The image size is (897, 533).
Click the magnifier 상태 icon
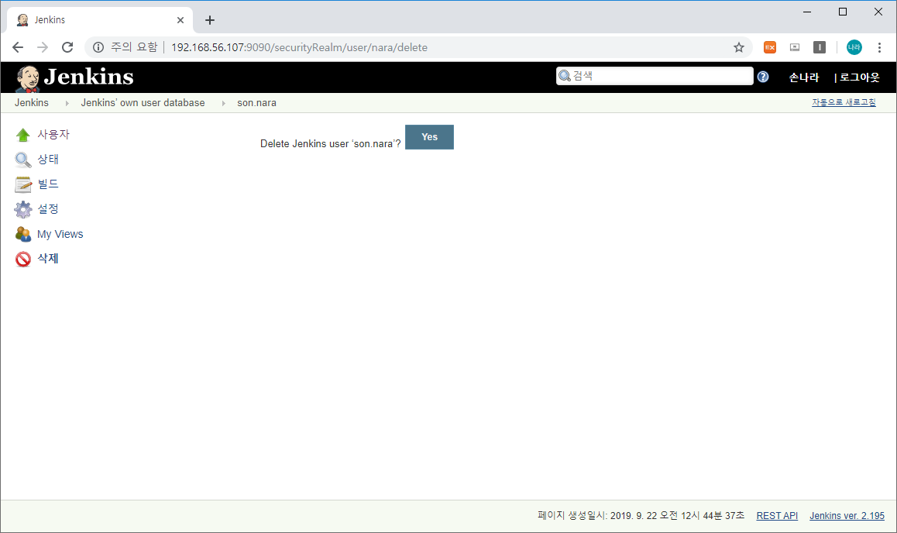click(23, 160)
